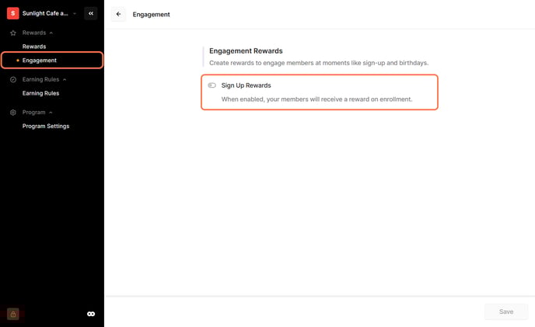Click the Engagement Rewards heading

(246, 50)
